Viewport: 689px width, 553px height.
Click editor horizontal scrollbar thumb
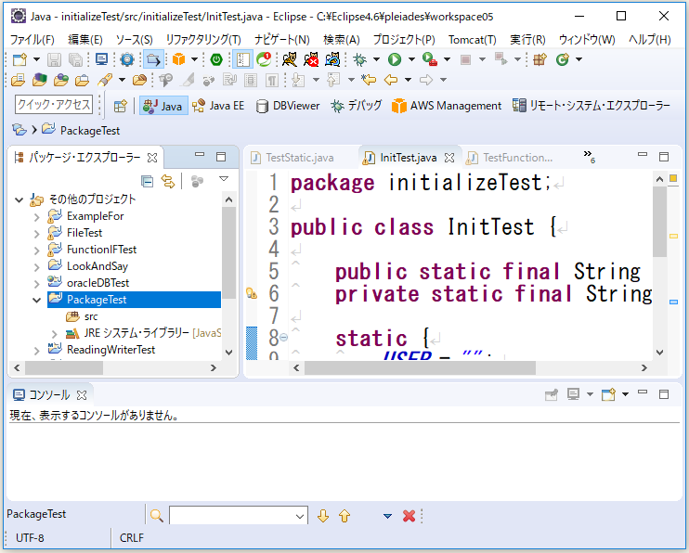coord(420,367)
